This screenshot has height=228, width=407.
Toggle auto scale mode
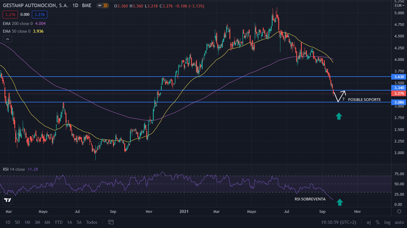pos(399,222)
